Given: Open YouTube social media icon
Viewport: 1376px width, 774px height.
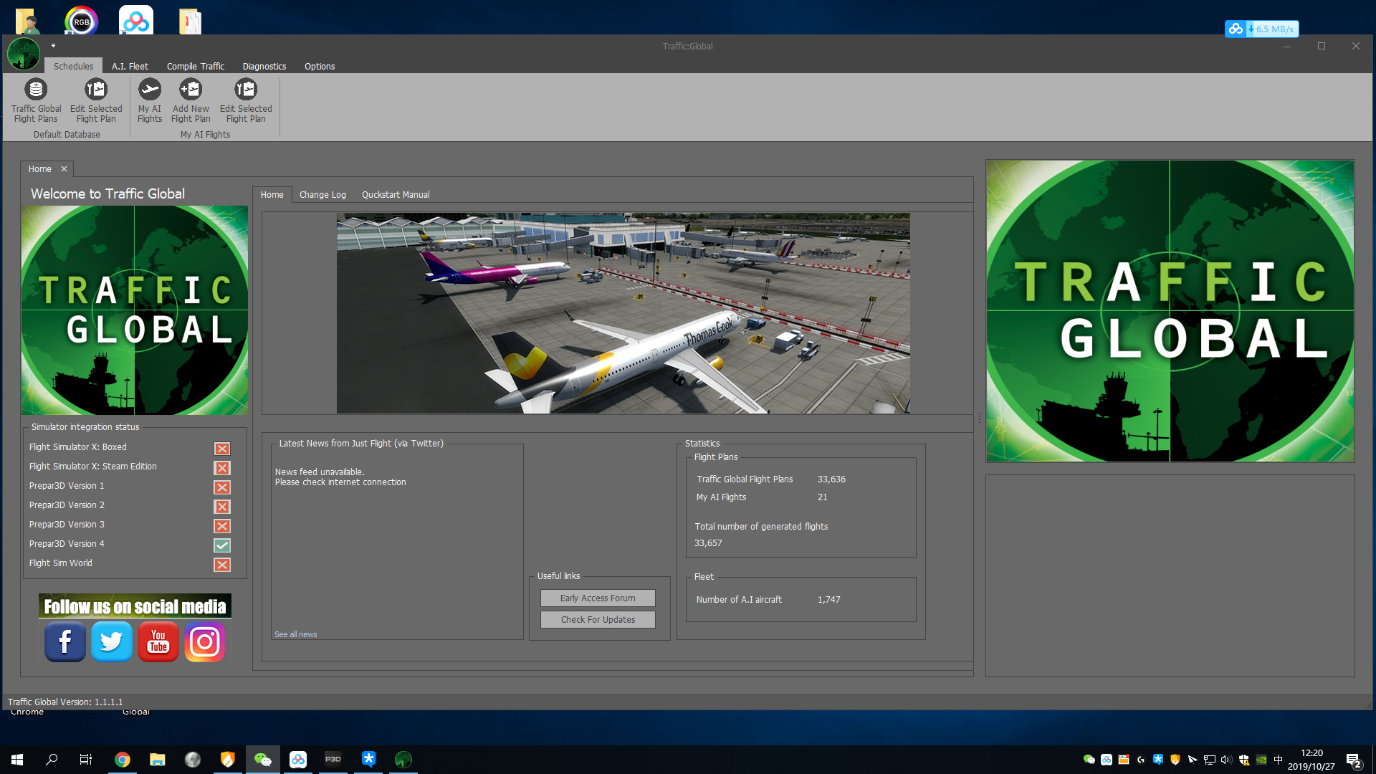Looking at the screenshot, I should point(158,641).
